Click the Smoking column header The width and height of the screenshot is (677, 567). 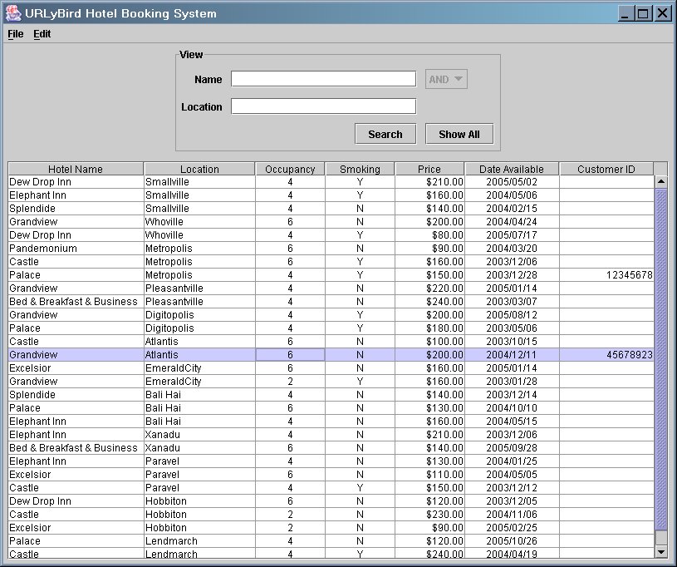point(360,169)
